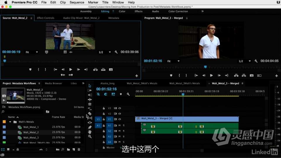This screenshot has height=158, width=281.
Task: Select the Track Select Forward tool
Action: pyautogui.click(x=90, y=90)
